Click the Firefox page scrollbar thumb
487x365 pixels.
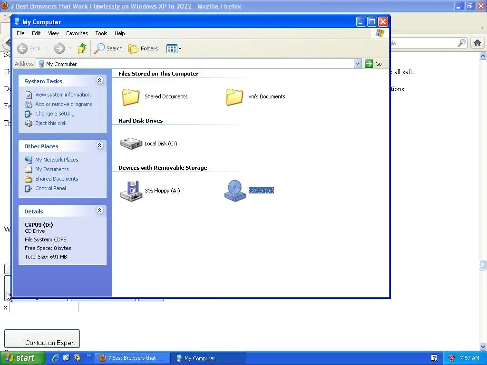[483, 265]
